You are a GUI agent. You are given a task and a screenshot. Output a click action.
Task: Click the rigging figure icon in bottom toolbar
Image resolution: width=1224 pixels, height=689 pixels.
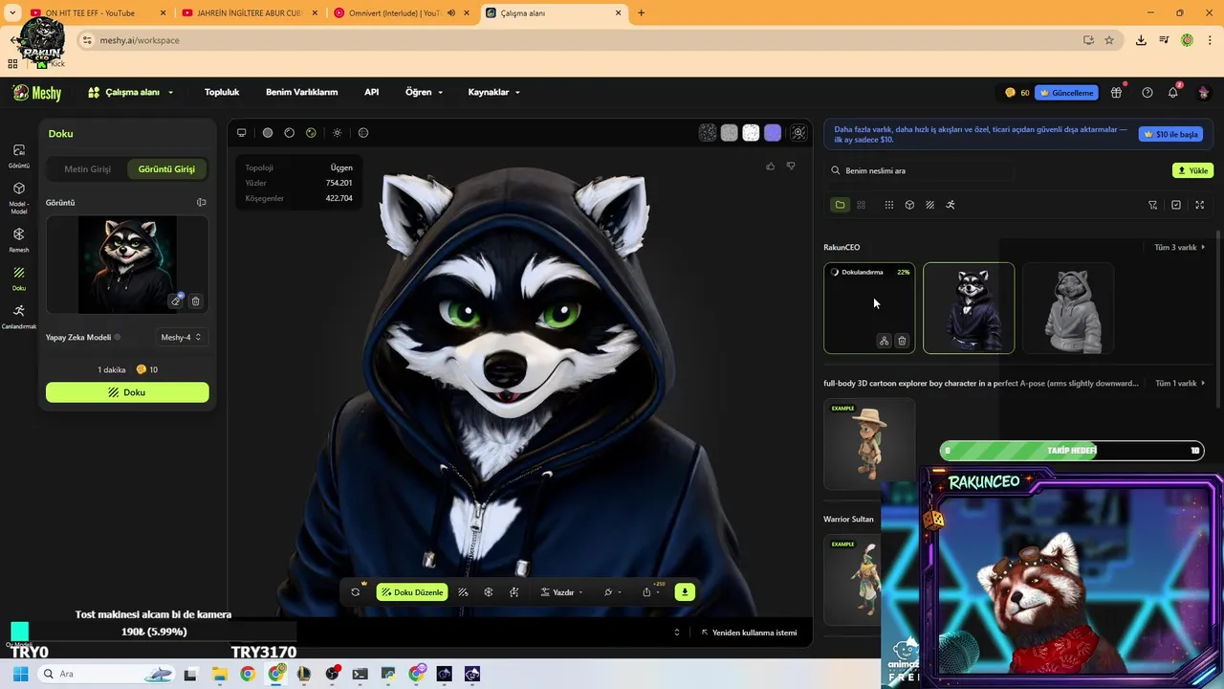(514, 592)
